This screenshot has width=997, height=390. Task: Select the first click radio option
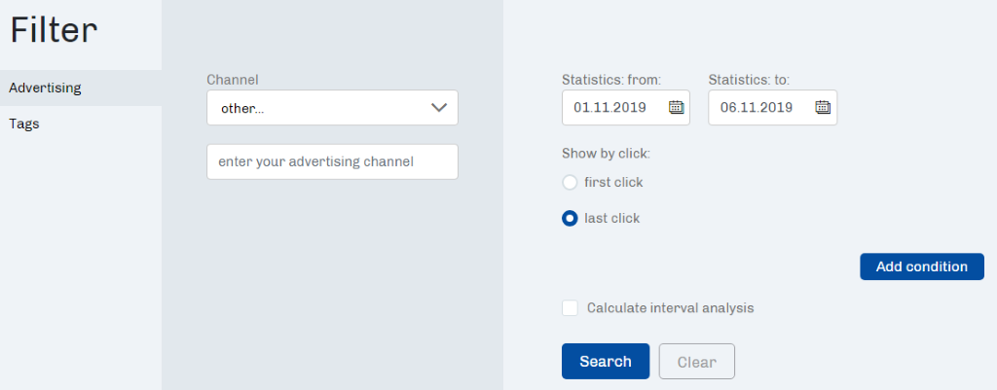[x=570, y=183]
